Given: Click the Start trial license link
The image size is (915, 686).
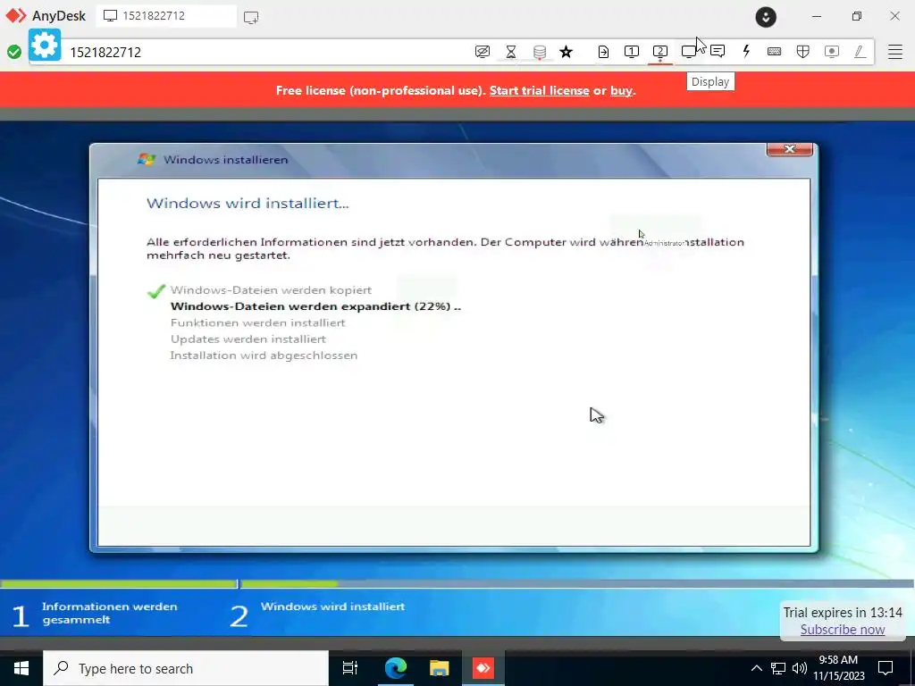Looking at the screenshot, I should coord(539,90).
